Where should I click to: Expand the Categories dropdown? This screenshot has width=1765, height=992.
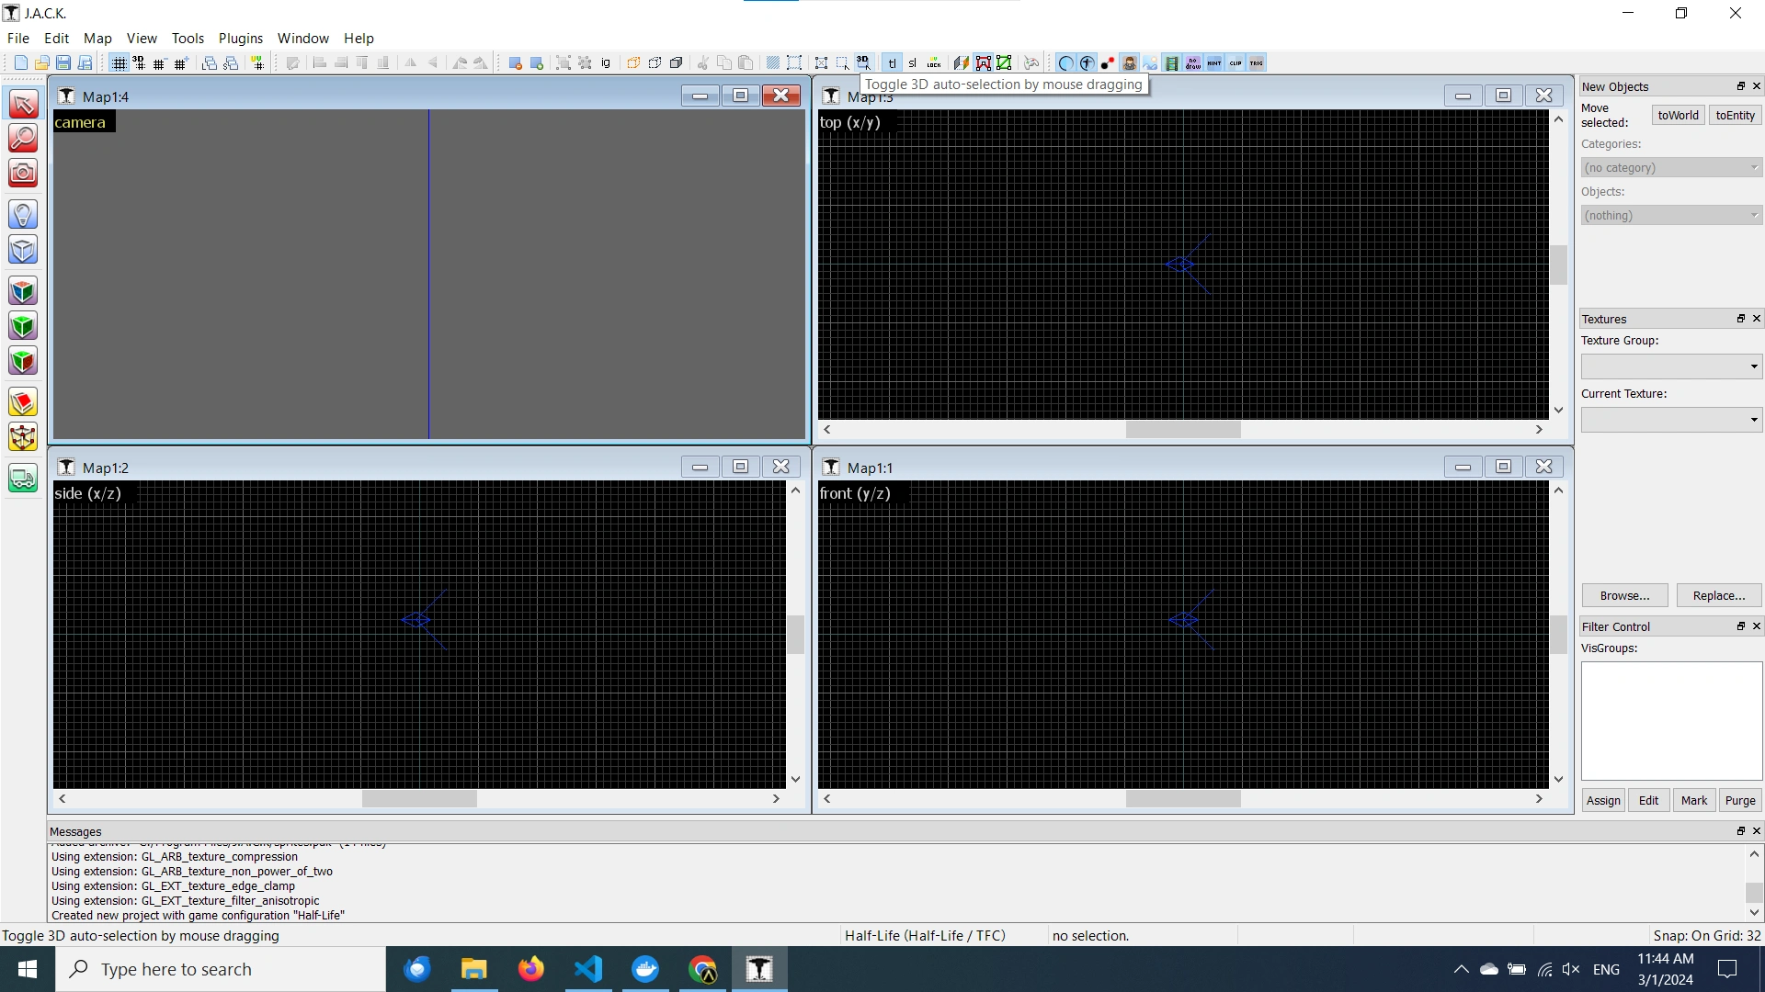1671,167
